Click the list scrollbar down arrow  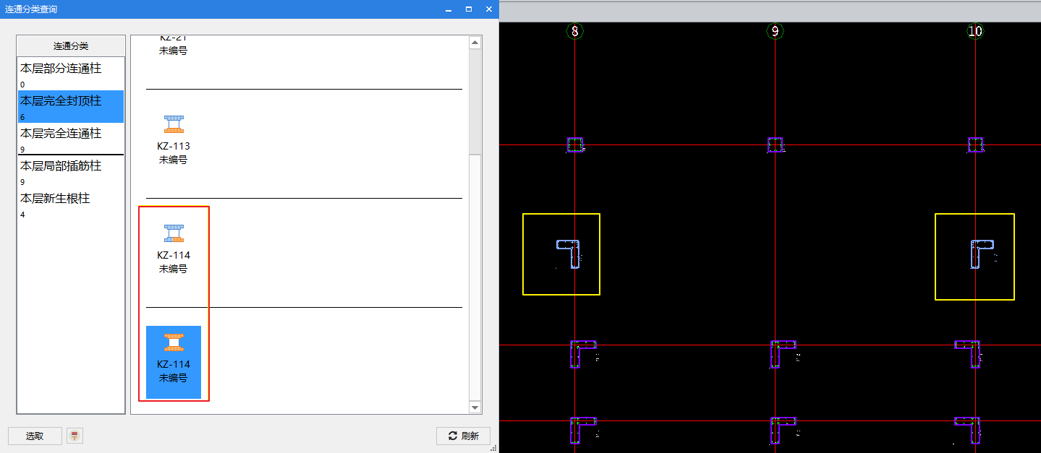475,407
